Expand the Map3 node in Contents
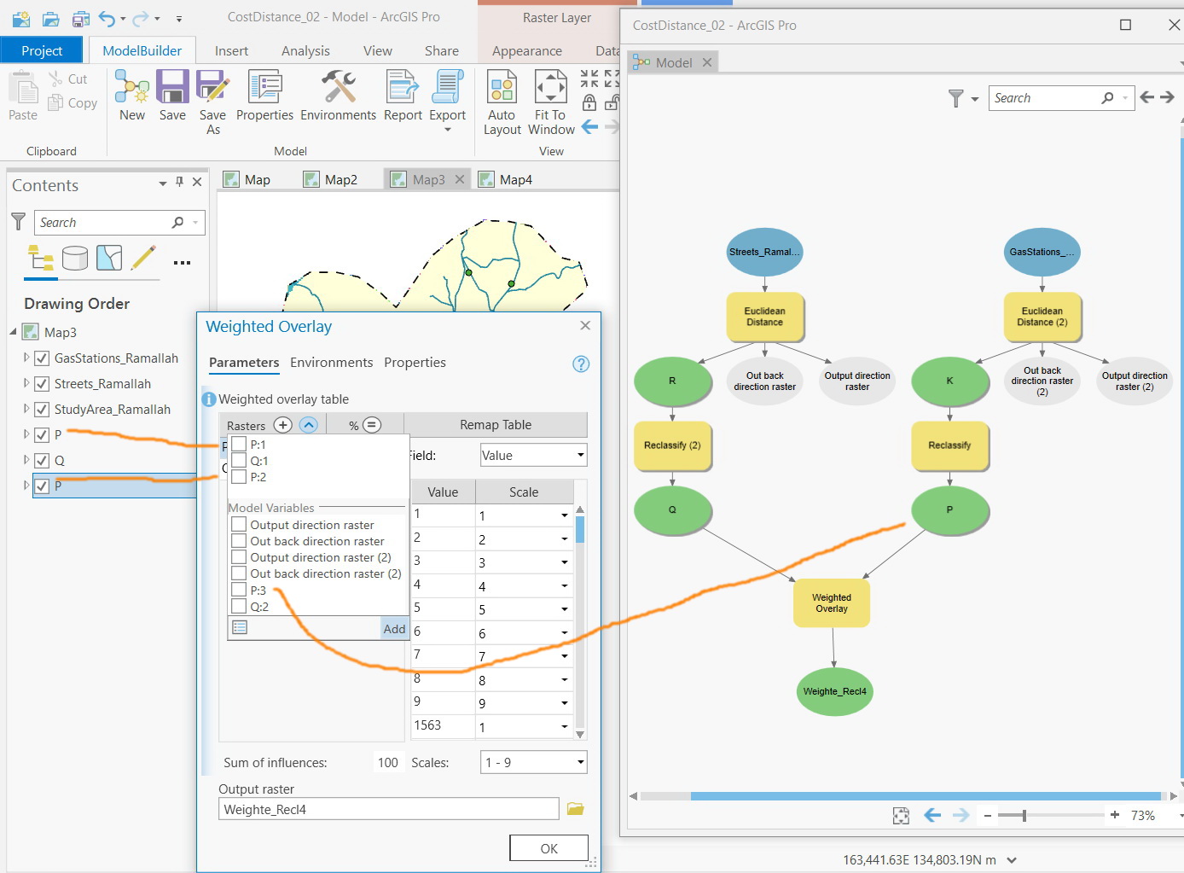The height and width of the screenshot is (873, 1184). (13, 332)
